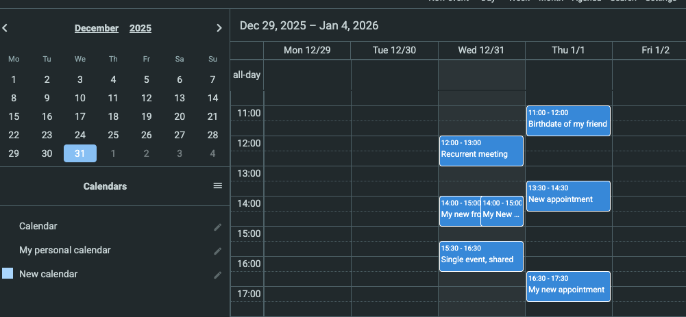686x317 pixels.
Task: Edit the 'Calendar' entry with pencil icon
Action: click(x=217, y=227)
